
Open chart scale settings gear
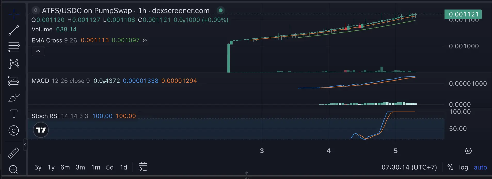coord(468,151)
